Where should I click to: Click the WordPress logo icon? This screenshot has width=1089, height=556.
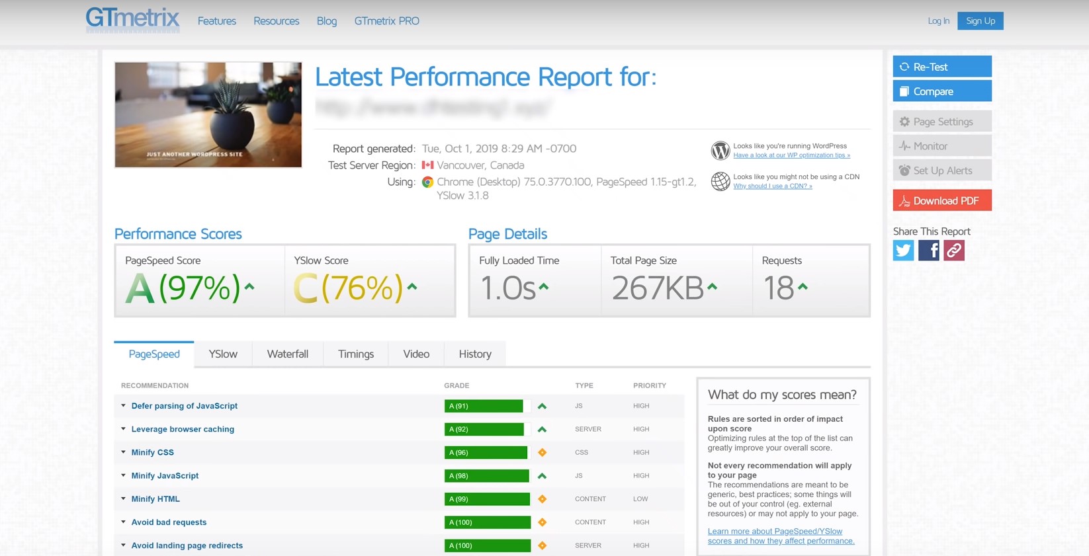tap(720, 150)
